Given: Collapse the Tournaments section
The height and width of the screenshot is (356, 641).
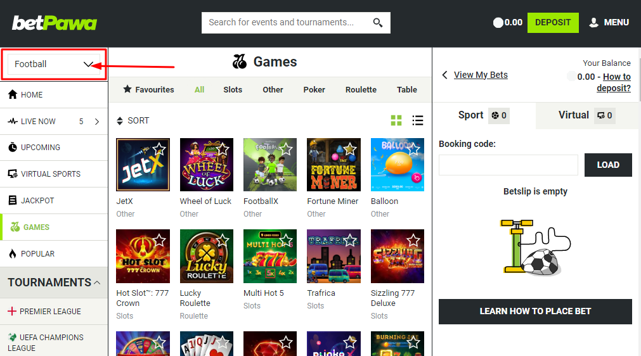Looking at the screenshot, I should pos(97,283).
